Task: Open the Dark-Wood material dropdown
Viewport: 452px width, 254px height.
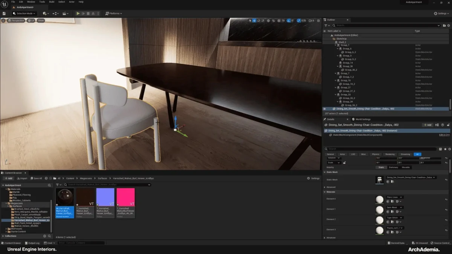Action: 395,207
